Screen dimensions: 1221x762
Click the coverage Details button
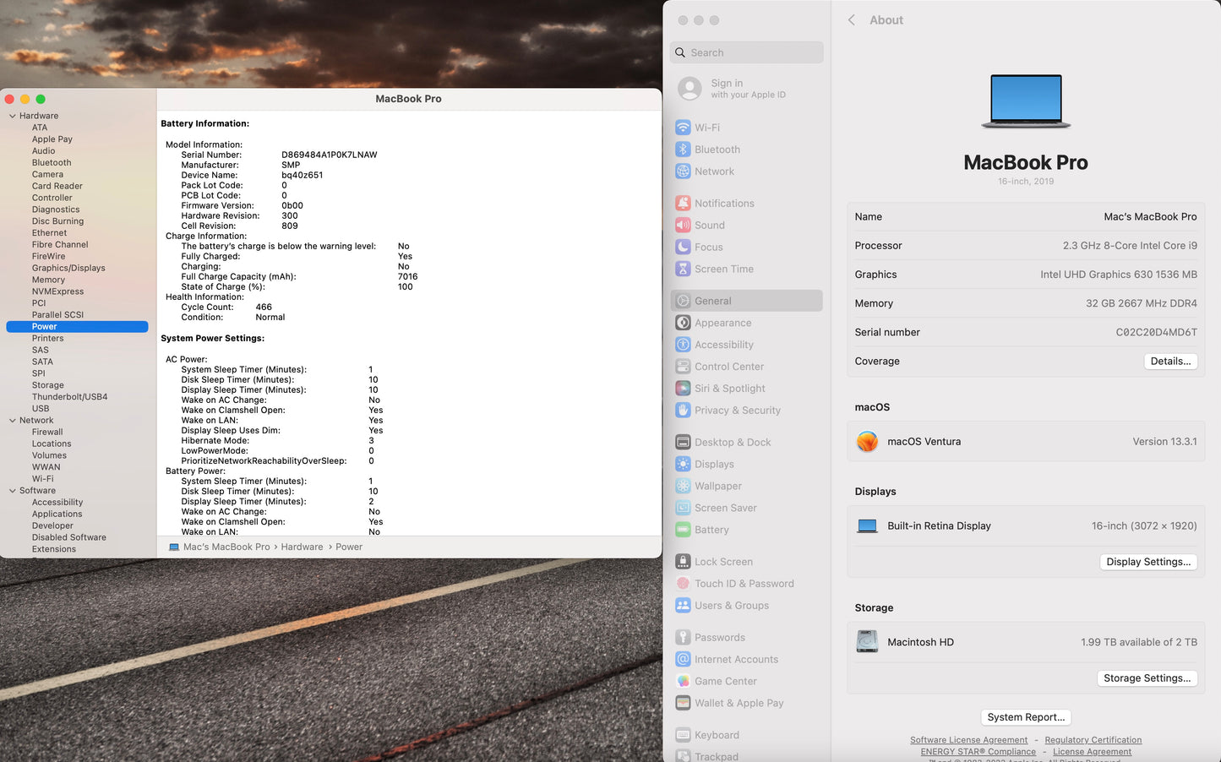pos(1170,361)
